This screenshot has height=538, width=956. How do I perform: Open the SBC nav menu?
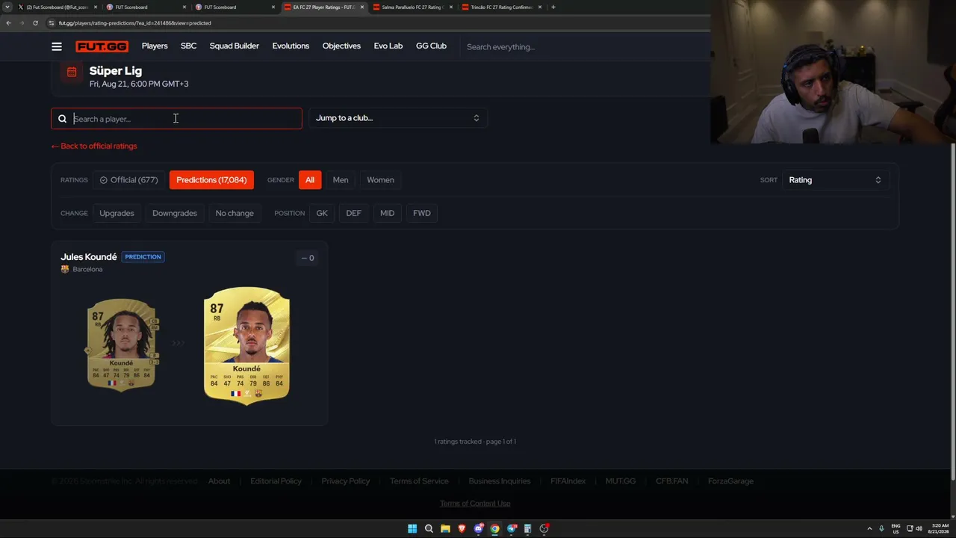point(188,46)
